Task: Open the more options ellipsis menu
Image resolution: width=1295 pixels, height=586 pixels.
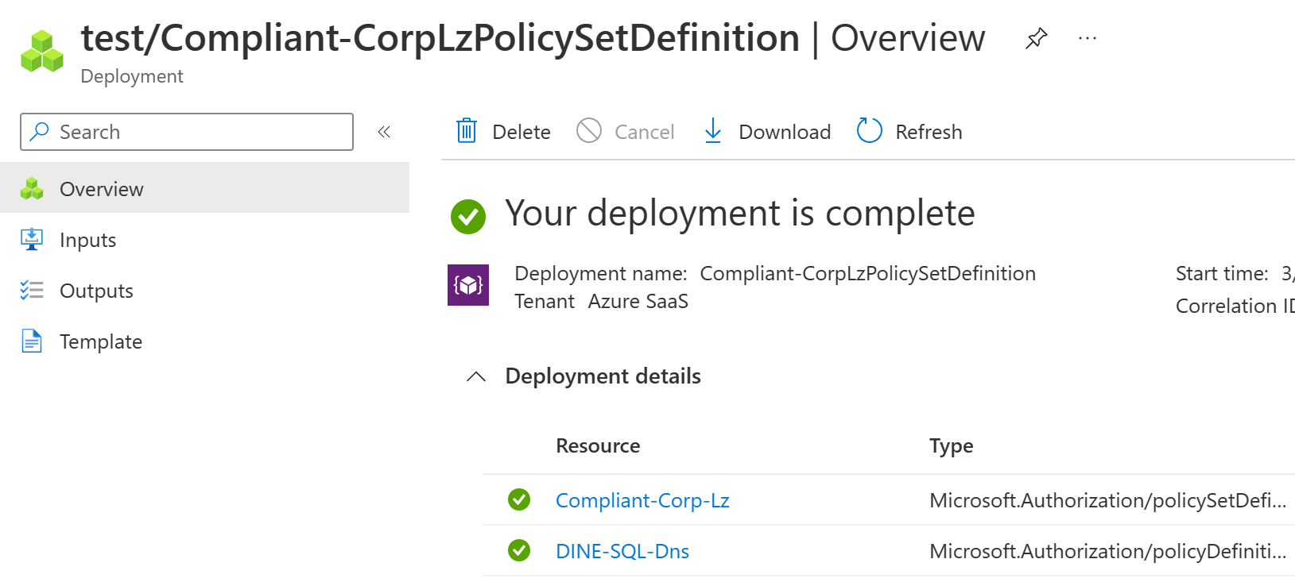Action: click(1088, 38)
